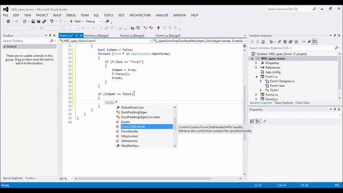The height and width of the screenshot is (193, 343).
Task: Click the horizontal scrollbar of the code editor
Action: click(144, 179)
